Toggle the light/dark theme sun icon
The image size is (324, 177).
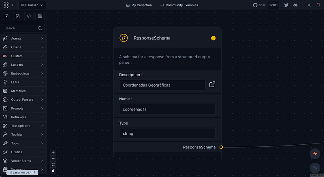tap(309, 5)
